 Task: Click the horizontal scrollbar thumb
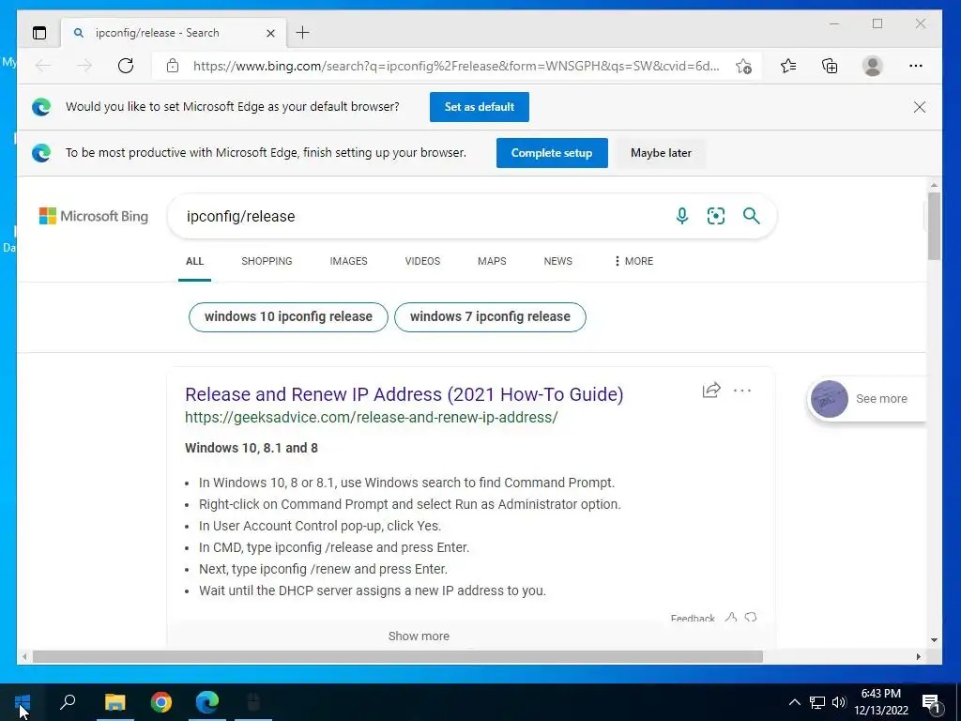pyautogui.click(x=398, y=656)
